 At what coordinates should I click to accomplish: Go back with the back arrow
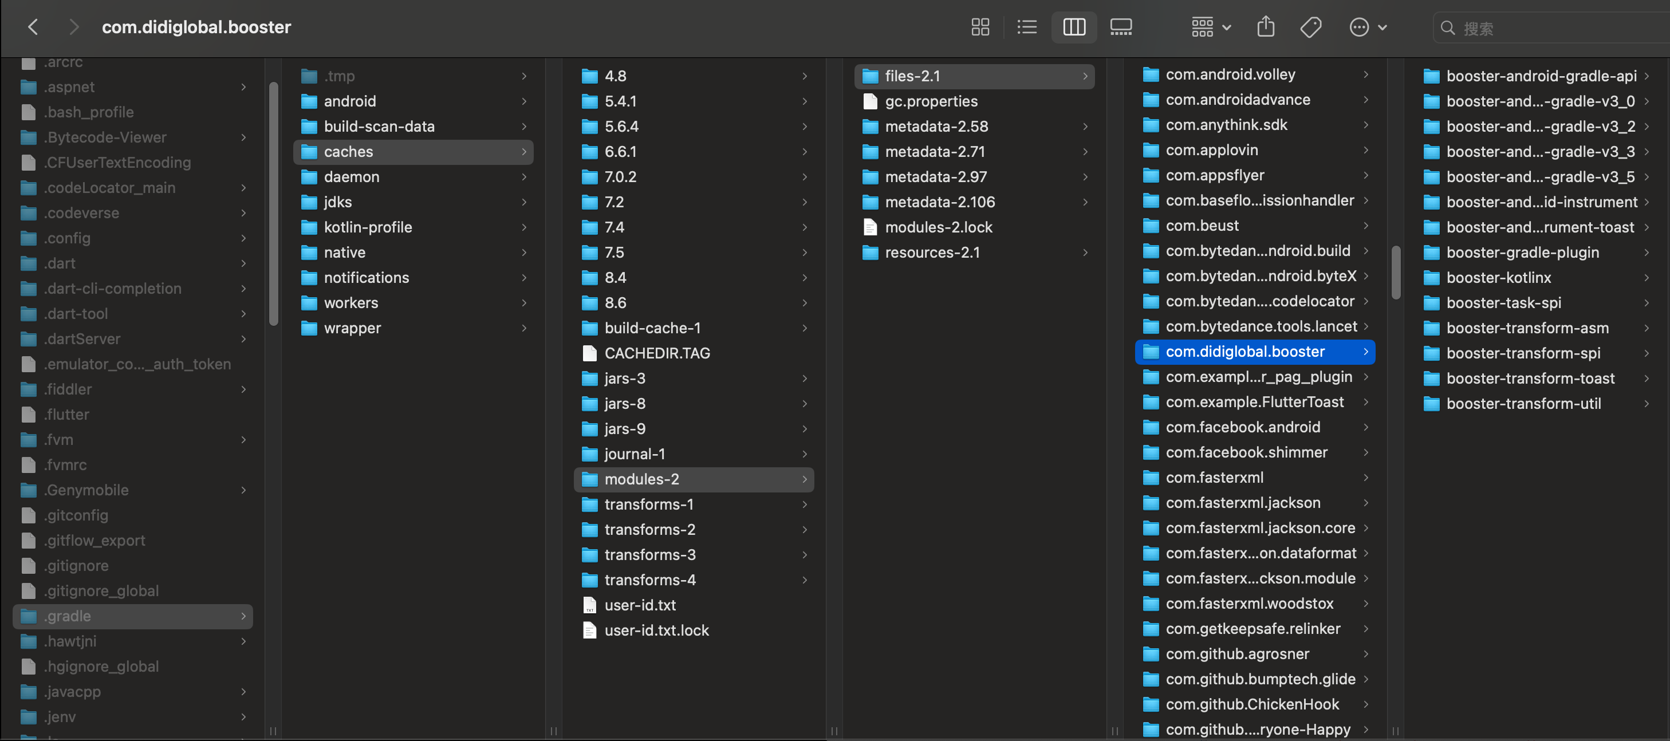tap(34, 27)
